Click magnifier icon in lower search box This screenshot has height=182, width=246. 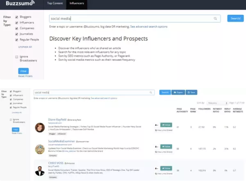151,92
